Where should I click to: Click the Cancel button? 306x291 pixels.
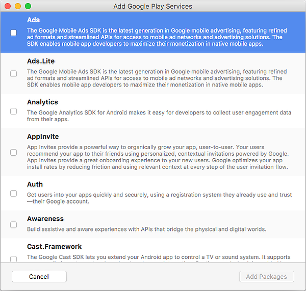[x=39, y=276]
